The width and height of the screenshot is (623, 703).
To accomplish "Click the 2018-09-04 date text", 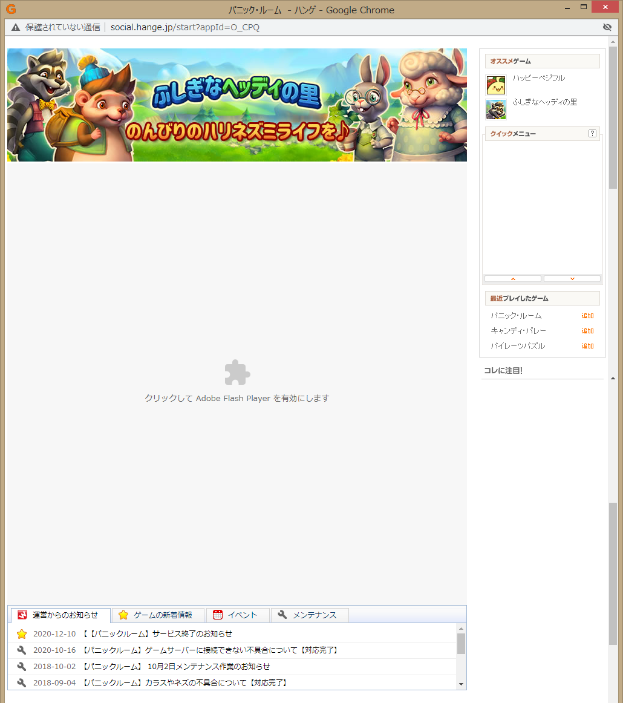I will pyautogui.click(x=54, y=683).
